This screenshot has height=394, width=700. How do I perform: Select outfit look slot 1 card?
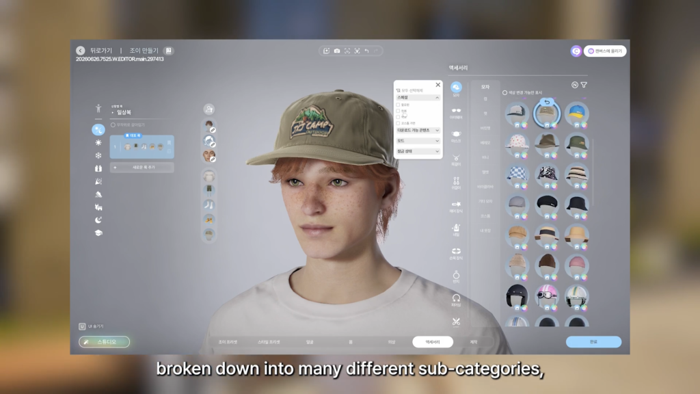[142, 147]
